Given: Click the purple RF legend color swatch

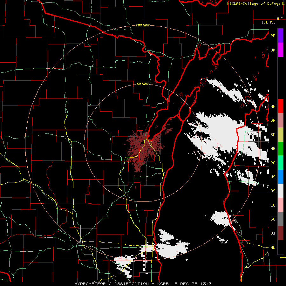Looking at the screenshot, I should [x=281, y=36].
